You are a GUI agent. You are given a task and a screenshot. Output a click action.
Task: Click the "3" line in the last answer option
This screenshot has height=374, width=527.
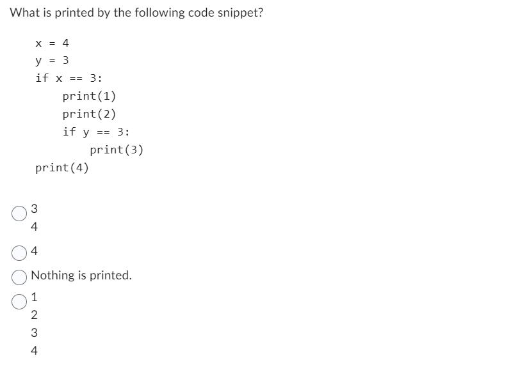(x=34, y=332)
